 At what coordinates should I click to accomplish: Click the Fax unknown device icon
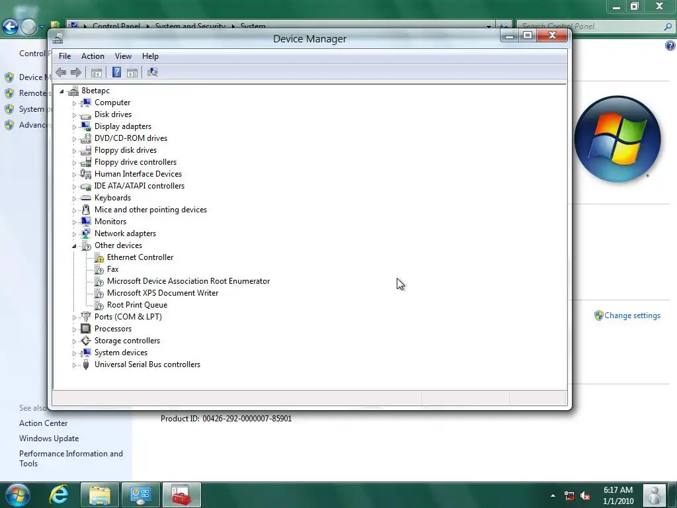click(99, 269)
